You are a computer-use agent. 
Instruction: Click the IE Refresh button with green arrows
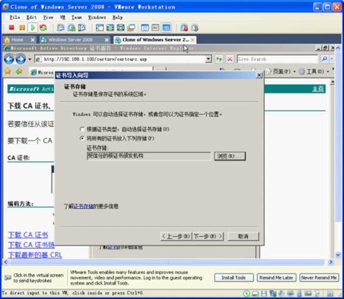tap(219, 59)
